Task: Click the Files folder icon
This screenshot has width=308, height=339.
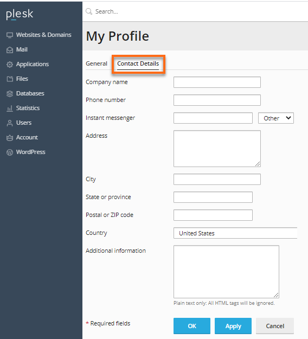Action: click(x=10, y=79)
